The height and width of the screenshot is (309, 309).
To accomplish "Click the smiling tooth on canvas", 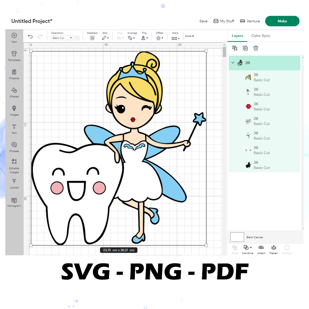I will pos(77,194).
